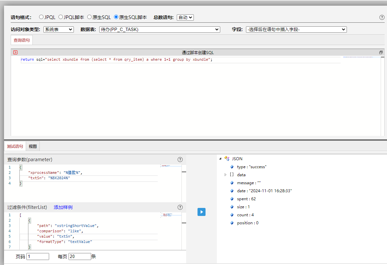Click the 页码 page number input field
Viewport: 387px width, 265px height.
point(37,256)
